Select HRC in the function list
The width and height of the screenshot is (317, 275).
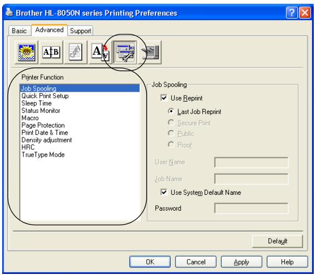coord(80,147)
